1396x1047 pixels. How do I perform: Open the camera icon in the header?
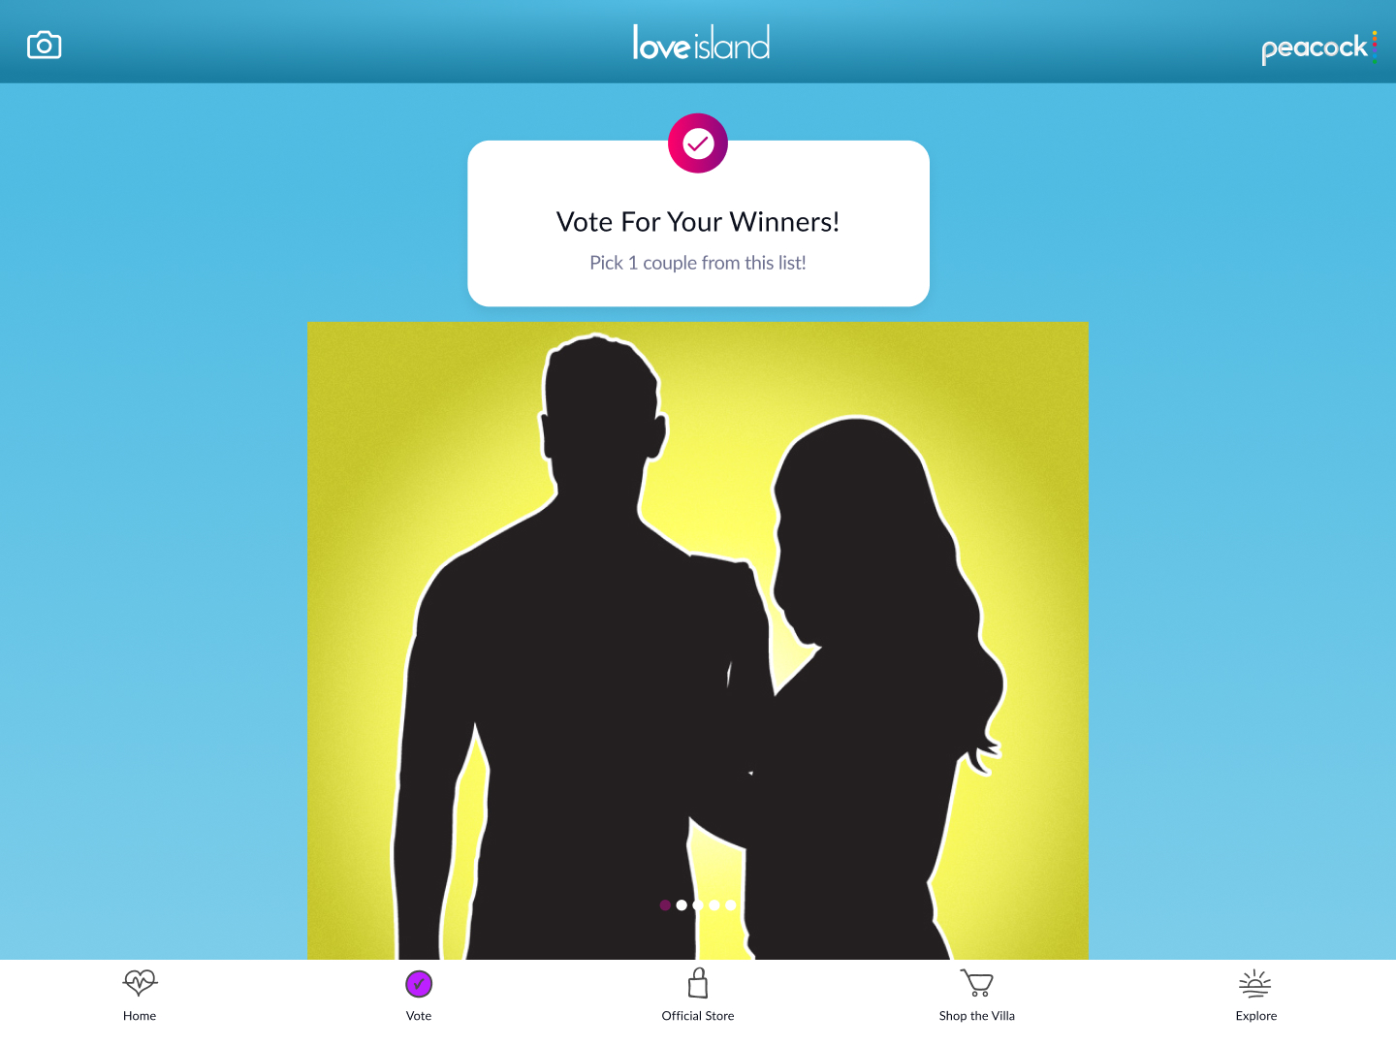pos(44,46)
